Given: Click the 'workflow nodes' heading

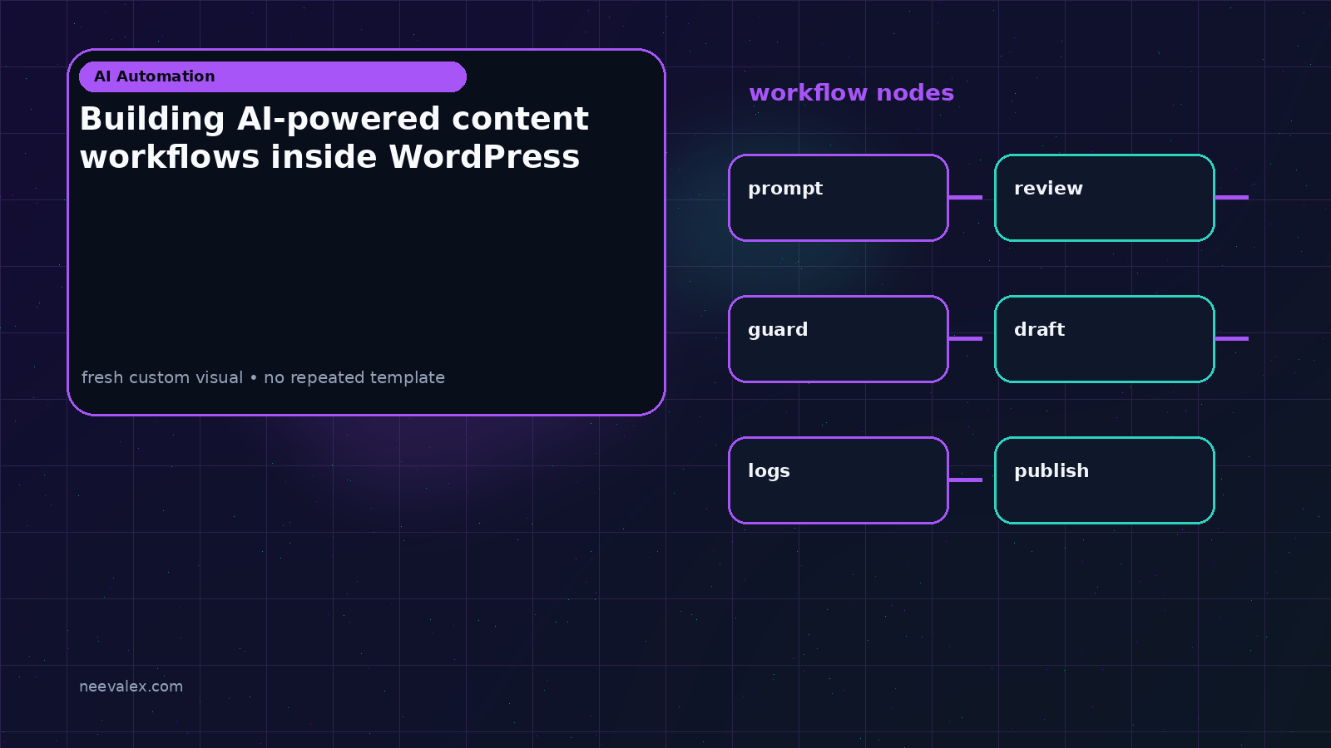Looking at the screenshot, I should coord(851,92).
